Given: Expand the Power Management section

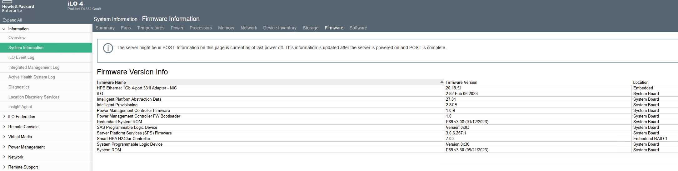Looking at the screenshot, I should 4,147.
